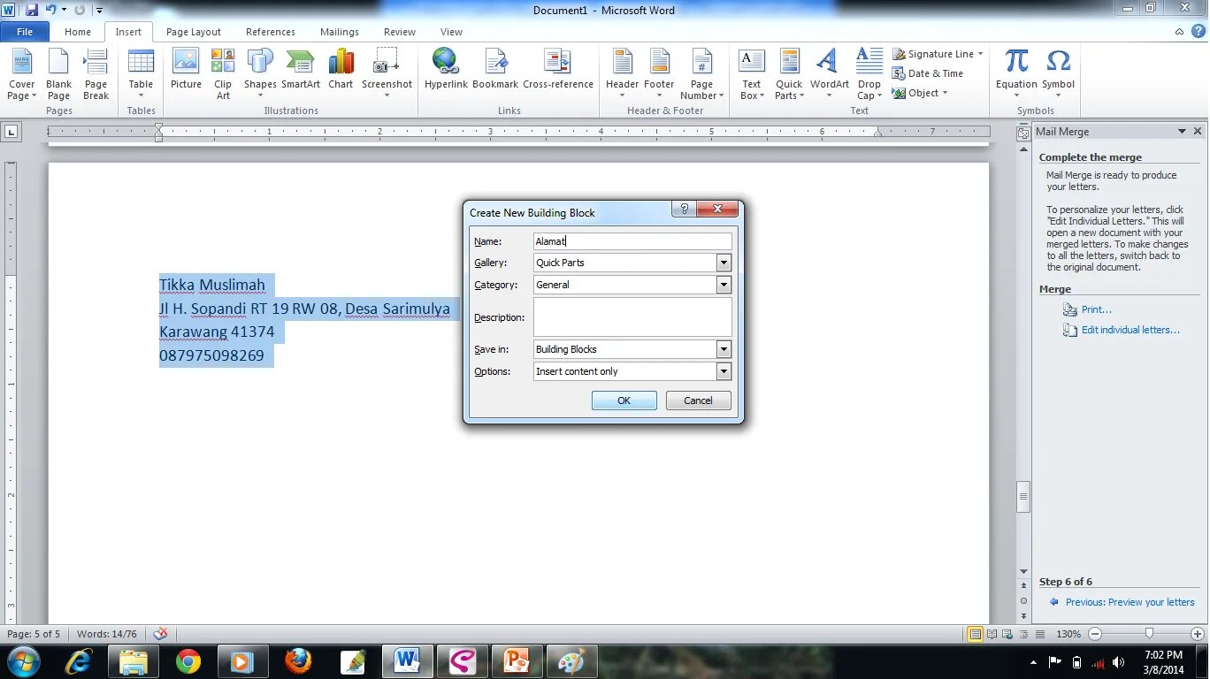
Task: Expand the Options dropdown
Action: click(x=724, y=371)
